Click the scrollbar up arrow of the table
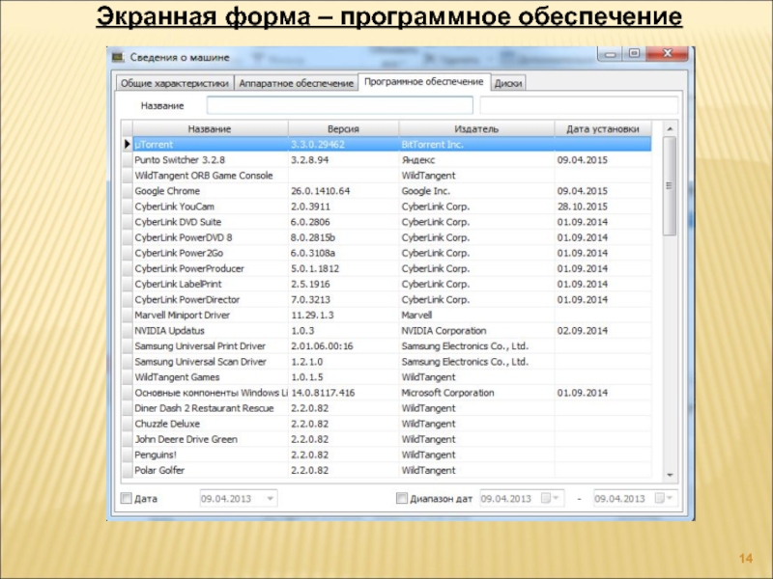The width and height of the screenshot is (773, 579). click(x=669, y=128)
